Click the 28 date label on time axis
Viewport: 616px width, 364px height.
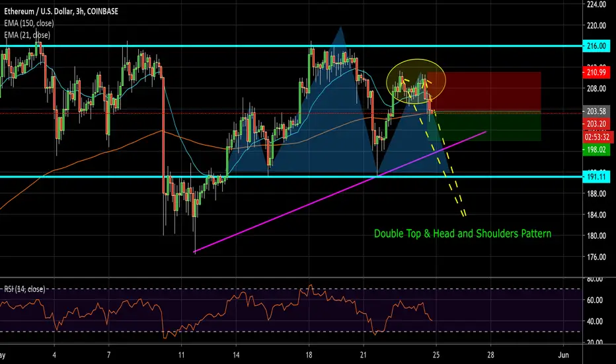(x=490, y=355)
